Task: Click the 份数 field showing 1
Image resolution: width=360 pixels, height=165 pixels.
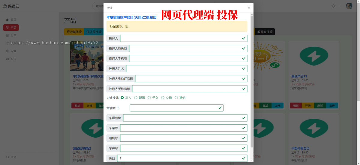Action: [x=182, y=158]
